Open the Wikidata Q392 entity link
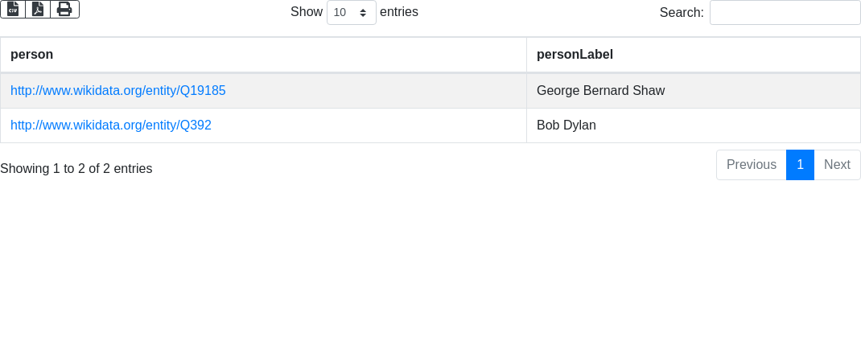Image resolution: width=861 pixels, height=362 pixels. (x=111, y=125)
